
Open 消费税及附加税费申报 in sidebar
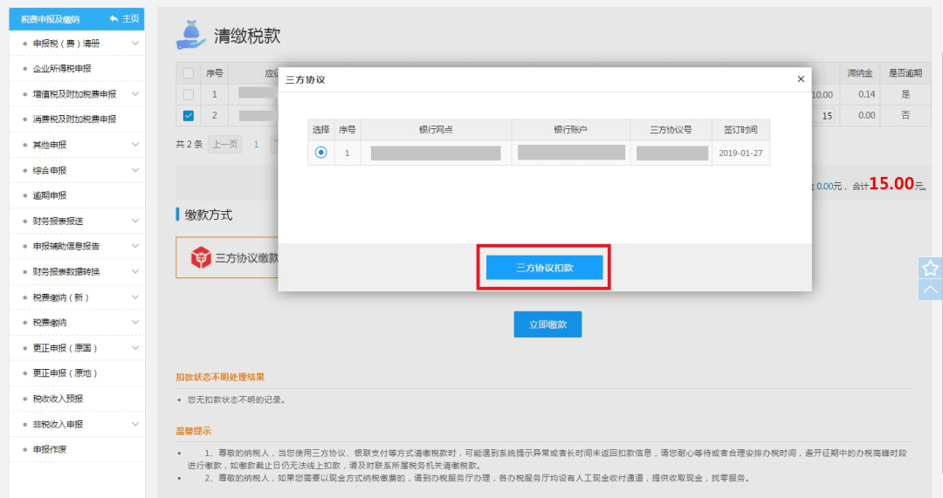(x=74, y=119)
